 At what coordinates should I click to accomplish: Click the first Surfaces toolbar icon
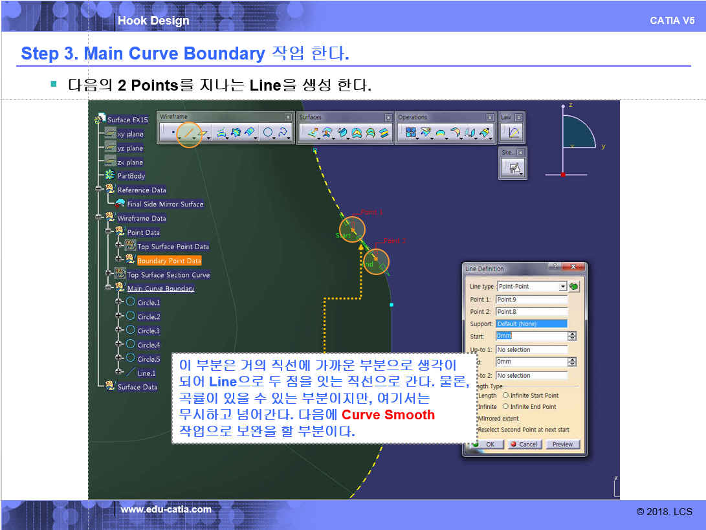312,133
